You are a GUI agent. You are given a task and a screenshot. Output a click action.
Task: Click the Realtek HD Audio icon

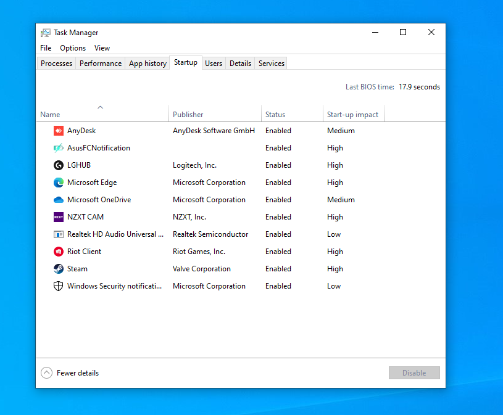[x=59, y=234]
